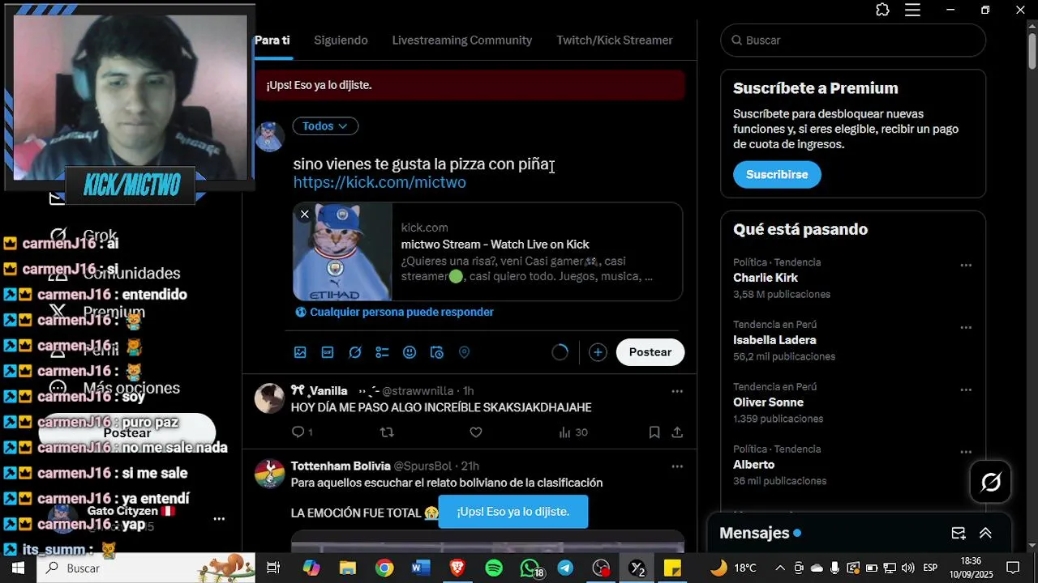Open the Isabella Ladera trending topic
Screen dimensions: 1038x583
774,340
